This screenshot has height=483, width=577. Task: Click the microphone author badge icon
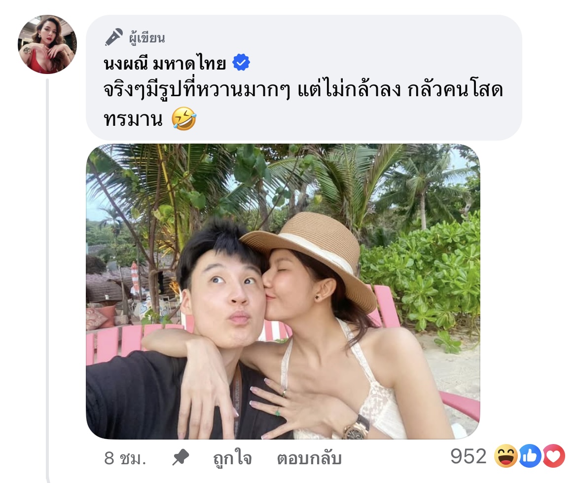click(114, 37)
